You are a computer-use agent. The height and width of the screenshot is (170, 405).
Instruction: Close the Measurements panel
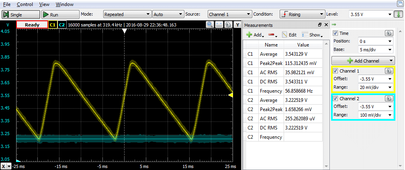pos(326,25)
